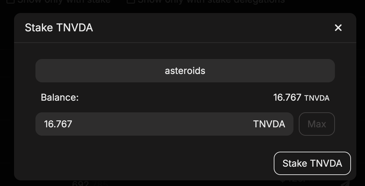Click the dimmed backdrop left of dialog
Screen dimensions: 365x186
pos(7,100)
